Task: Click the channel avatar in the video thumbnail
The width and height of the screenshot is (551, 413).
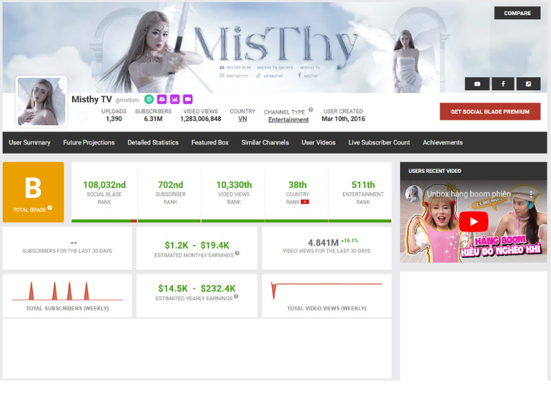Action: coord(413,193)
